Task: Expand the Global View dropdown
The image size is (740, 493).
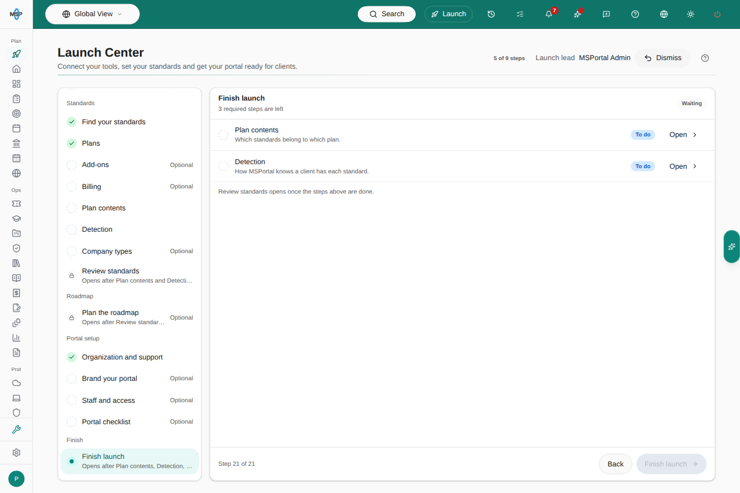Action: (x=92, y=14)
